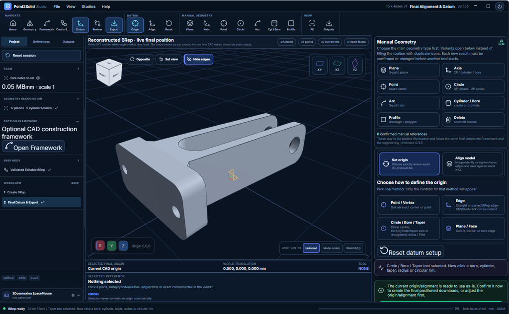The image size is (509, 314).
Task: Choose the Align datum toolbar tool
Action: (152, 25)
